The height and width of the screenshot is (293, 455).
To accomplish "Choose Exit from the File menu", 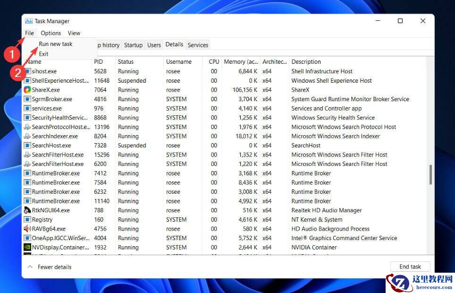I will pyautogui.click(x=43, y=54).
